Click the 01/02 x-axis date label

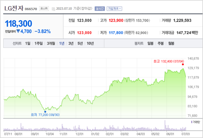pyautogui.click(x=95, y=134)
